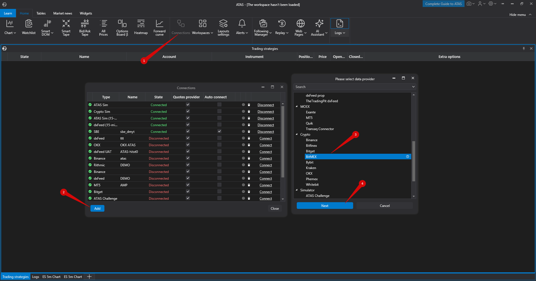Viewport: 536px width, 281px height.
Task: Enable Auto connect for Crypto Sim
Action: click(219, 111)
